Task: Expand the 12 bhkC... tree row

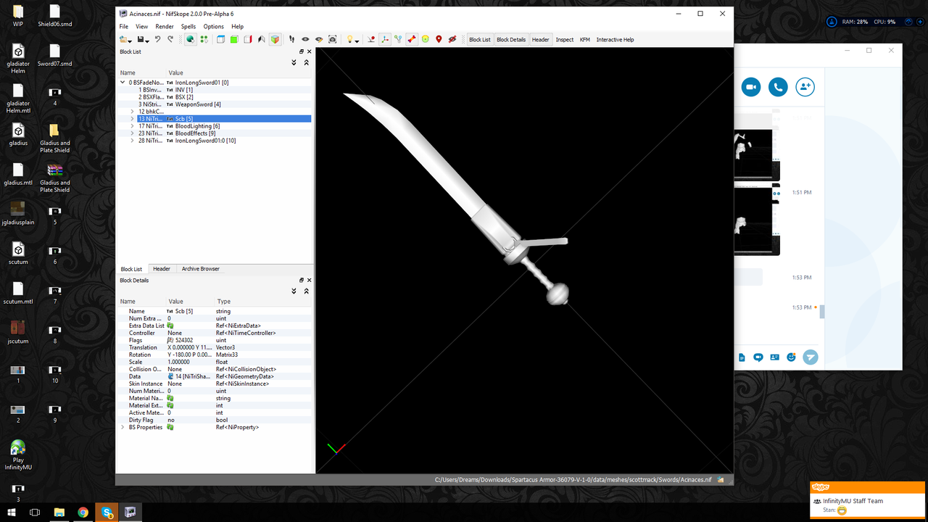Action: click(x=132, y=112)
